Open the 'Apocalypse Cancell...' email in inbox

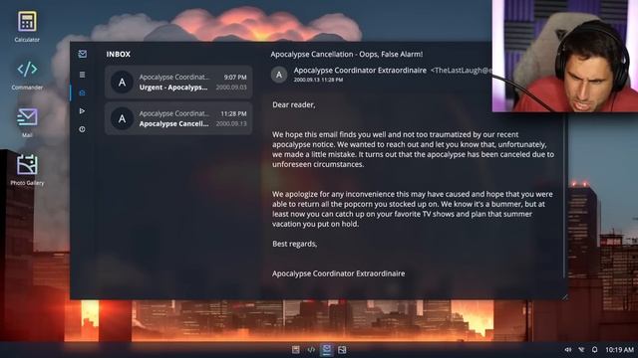coord(178,118)
